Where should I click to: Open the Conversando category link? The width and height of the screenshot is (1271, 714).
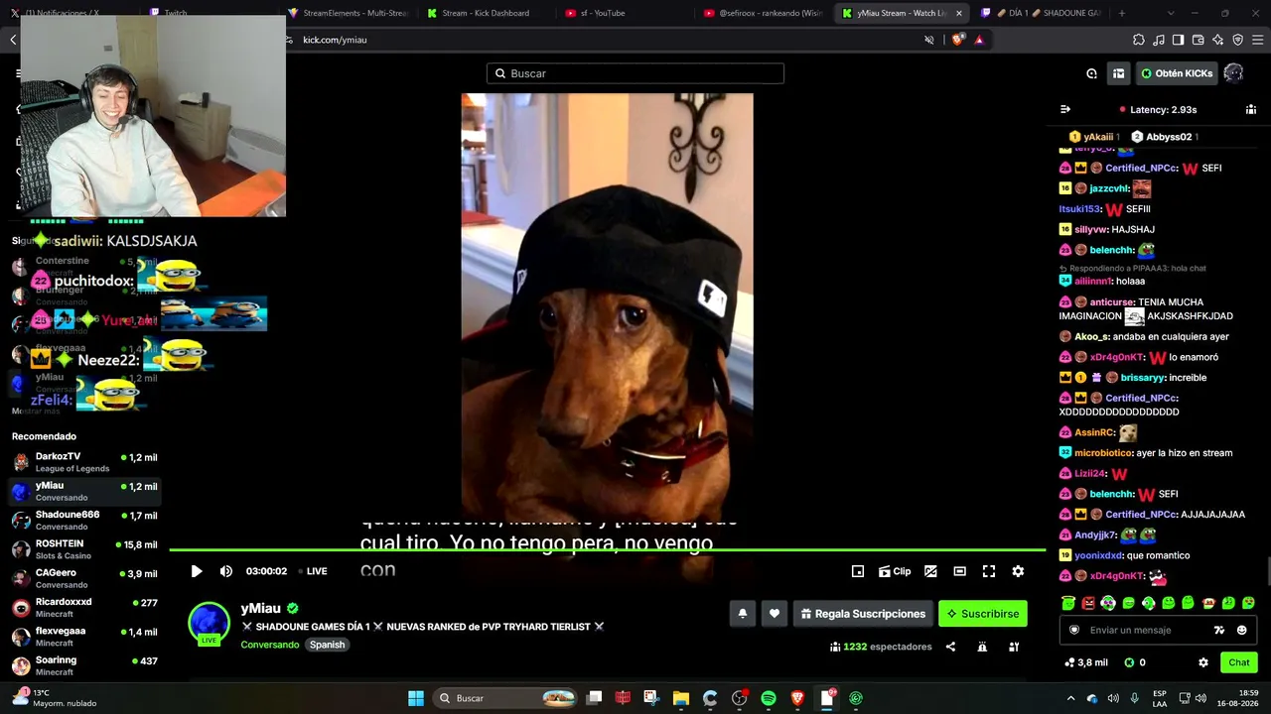click(269, 645)
